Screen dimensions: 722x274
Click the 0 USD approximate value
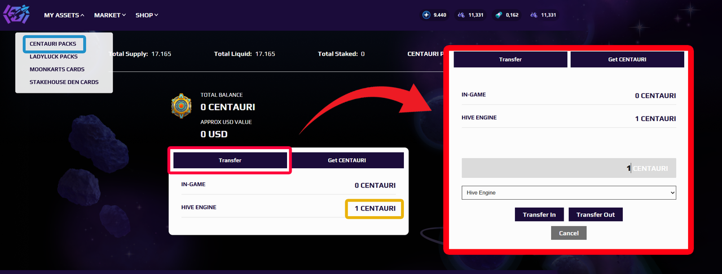(x=214, y=134)
